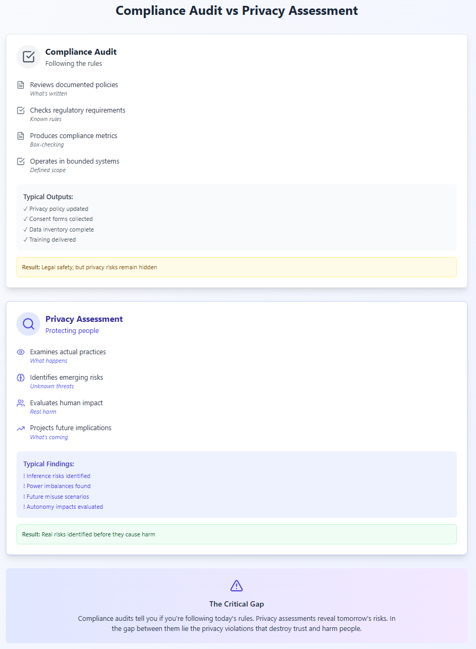The image size is (476, 649).
Task: Click the Privacy policy updated output item
Action: [x=56, y=209]
